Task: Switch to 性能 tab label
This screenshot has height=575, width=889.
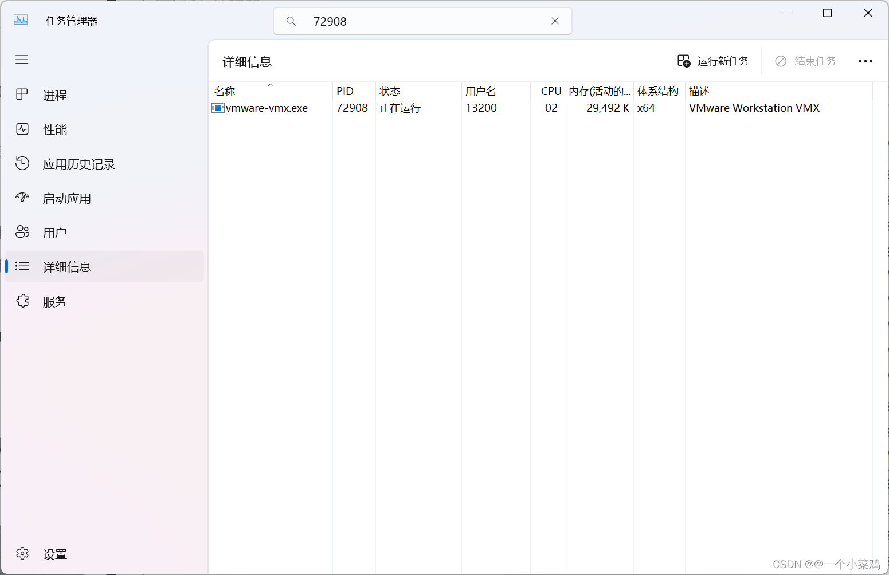Action: pyautogui.click(x=55, y=129)
